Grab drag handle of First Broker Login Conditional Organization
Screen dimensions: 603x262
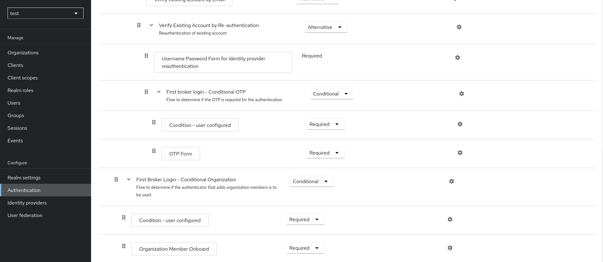coord(116,179)
